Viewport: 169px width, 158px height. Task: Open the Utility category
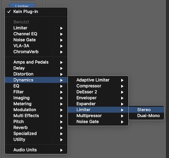(36, 139)
